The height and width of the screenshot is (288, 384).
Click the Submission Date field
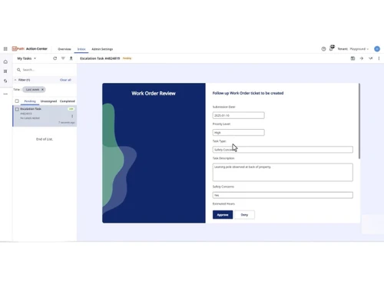pyautogui.click(x=238, y=115)
